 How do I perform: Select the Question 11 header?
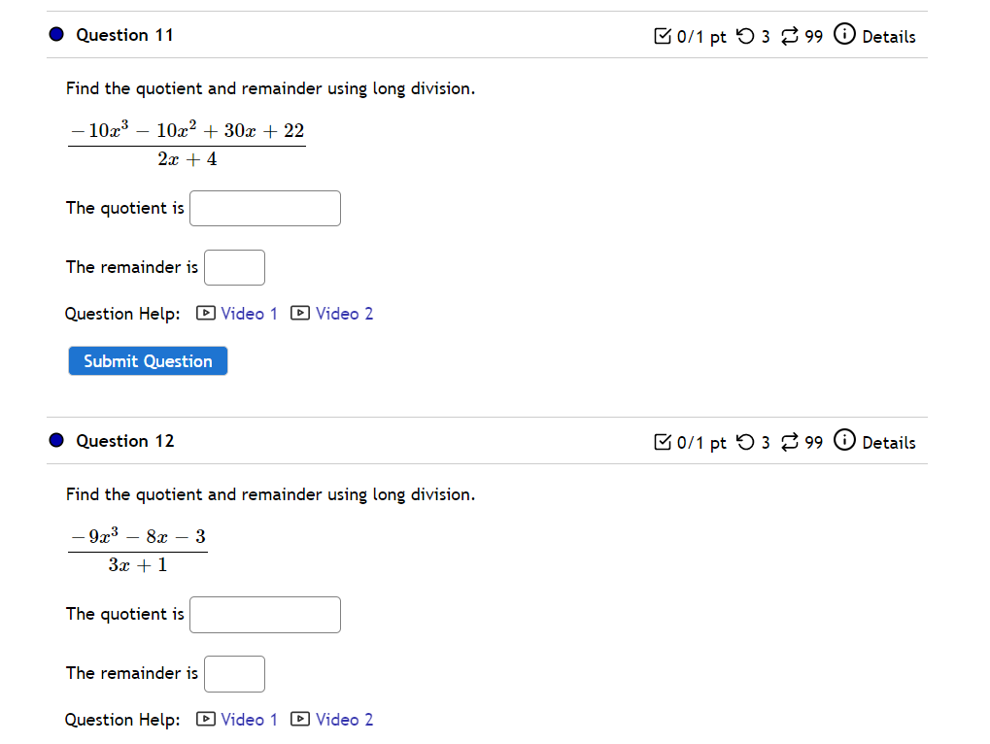[124, 35]
